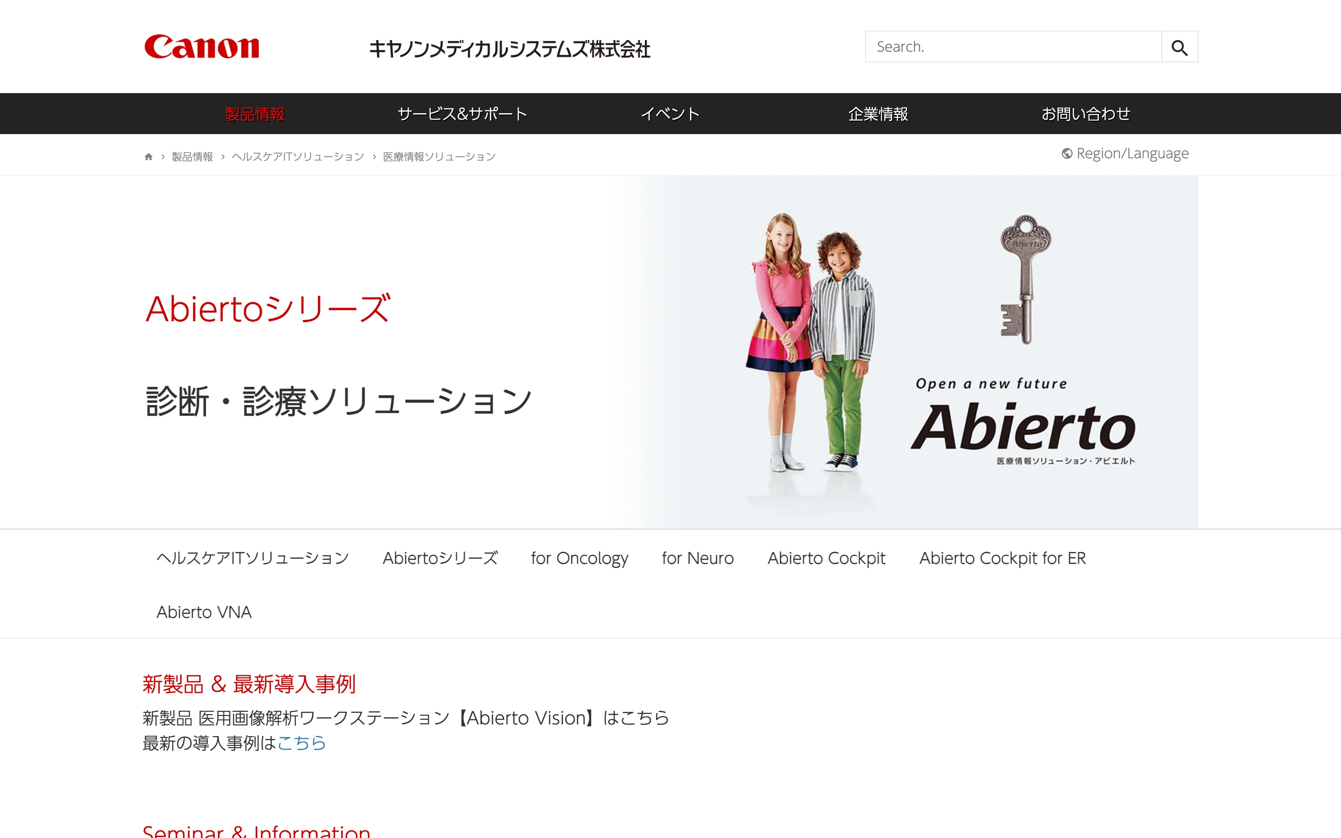Open the 企業情報 menu
The image size is (1341, 838).
[878, 114]
